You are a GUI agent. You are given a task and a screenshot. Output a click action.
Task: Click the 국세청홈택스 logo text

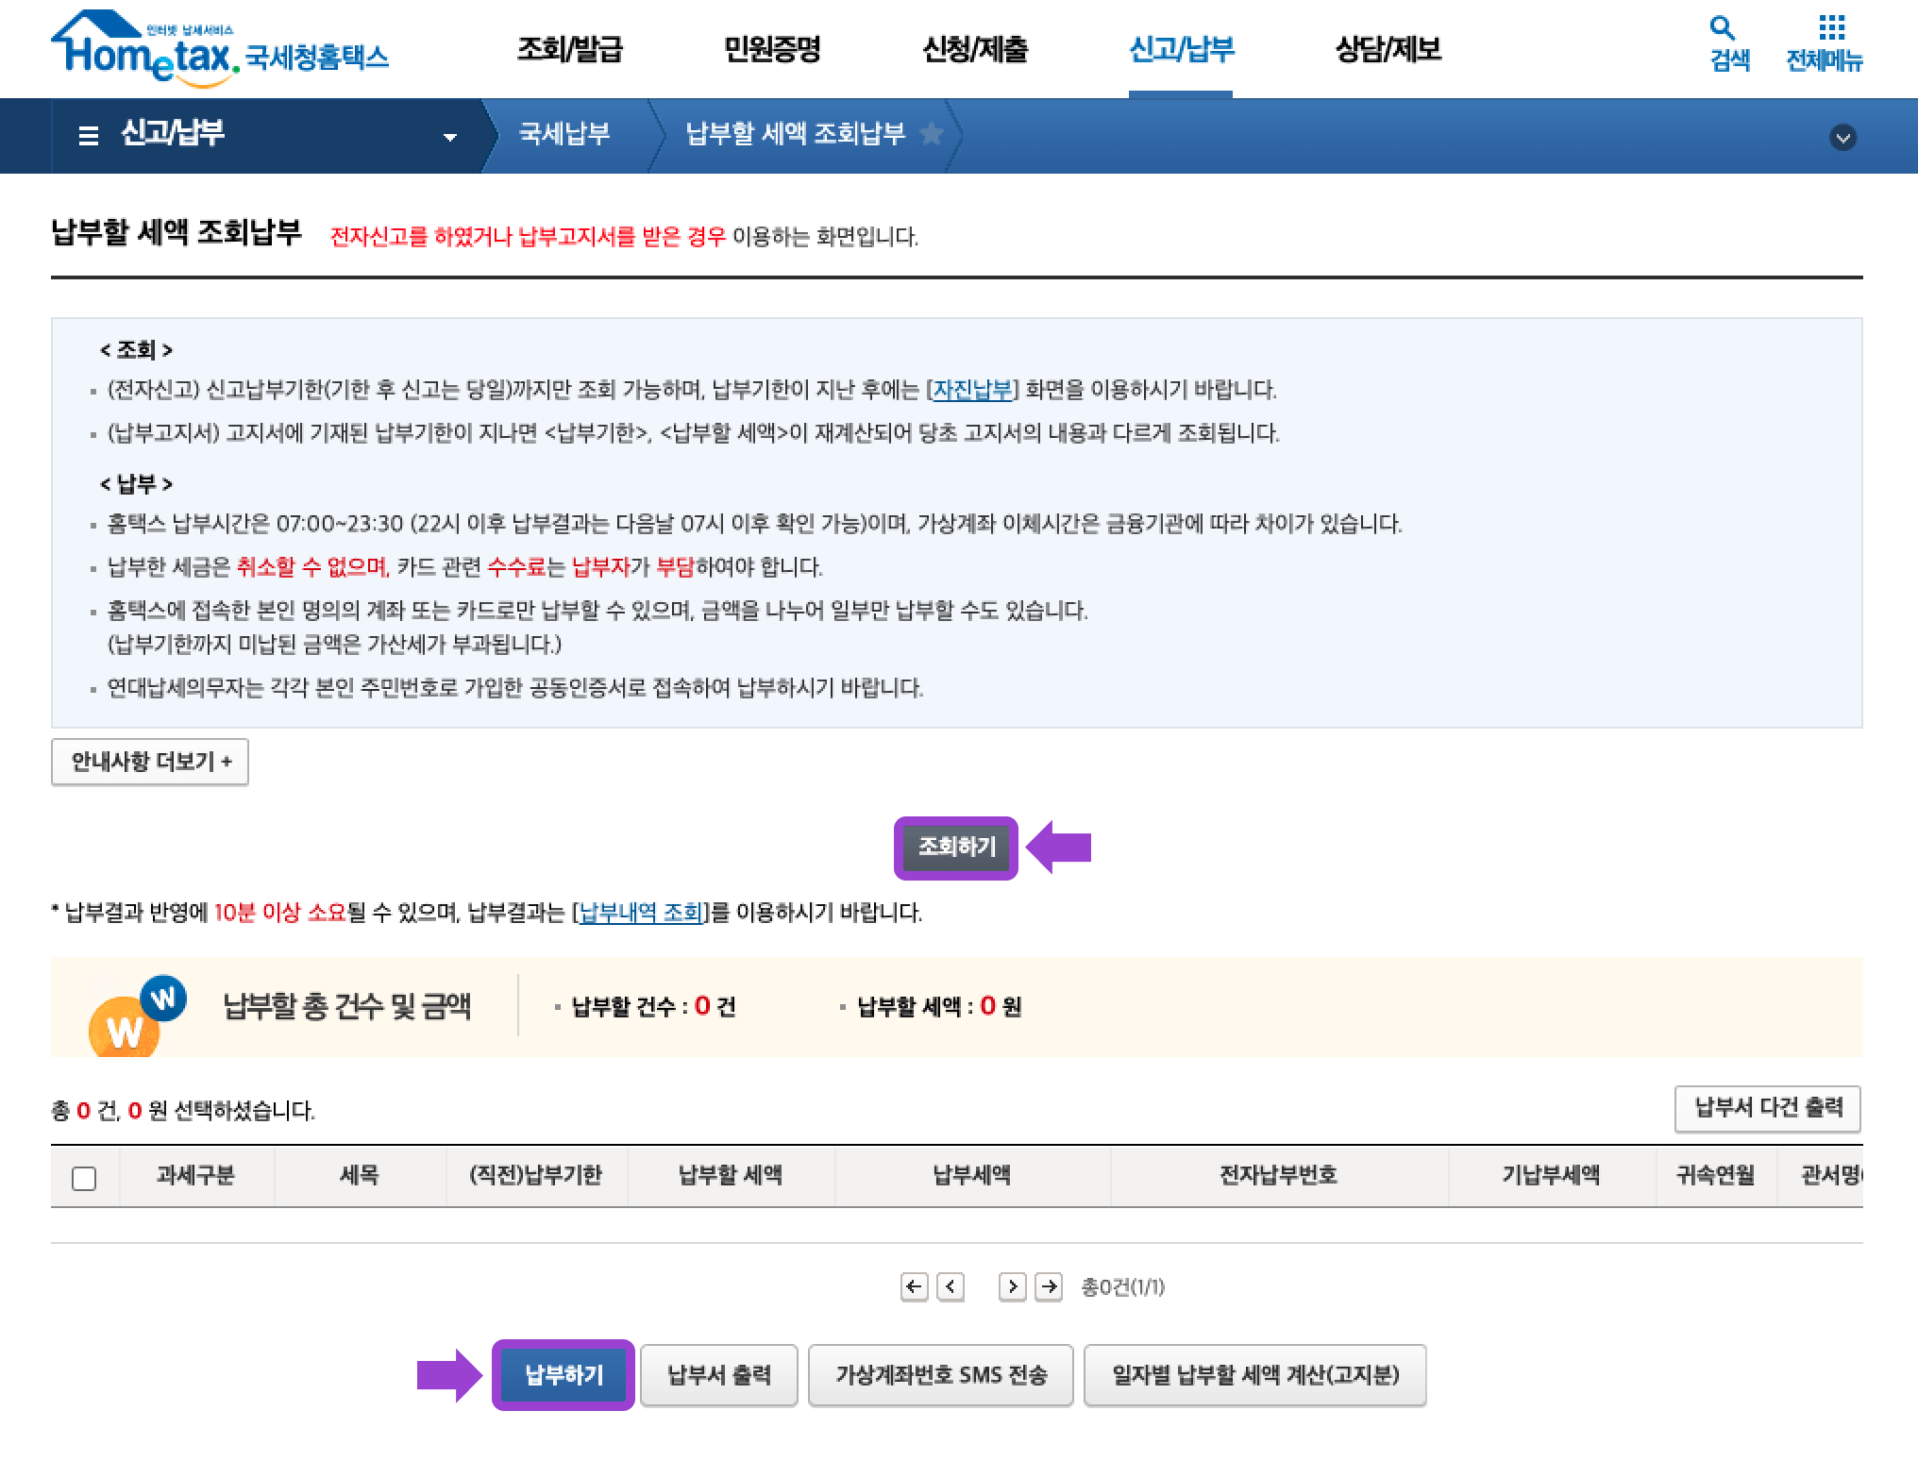[x=316, y=58]
